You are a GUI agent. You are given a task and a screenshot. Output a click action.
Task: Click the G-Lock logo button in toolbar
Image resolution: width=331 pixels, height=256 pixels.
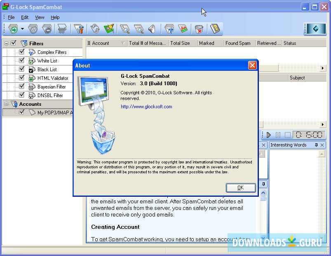coord(316,29)
